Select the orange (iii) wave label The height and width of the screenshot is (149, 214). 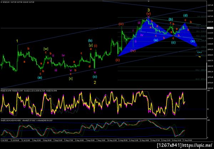tap(121, 24)
